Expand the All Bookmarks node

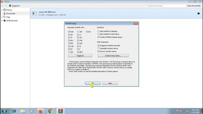pos(2,21)
